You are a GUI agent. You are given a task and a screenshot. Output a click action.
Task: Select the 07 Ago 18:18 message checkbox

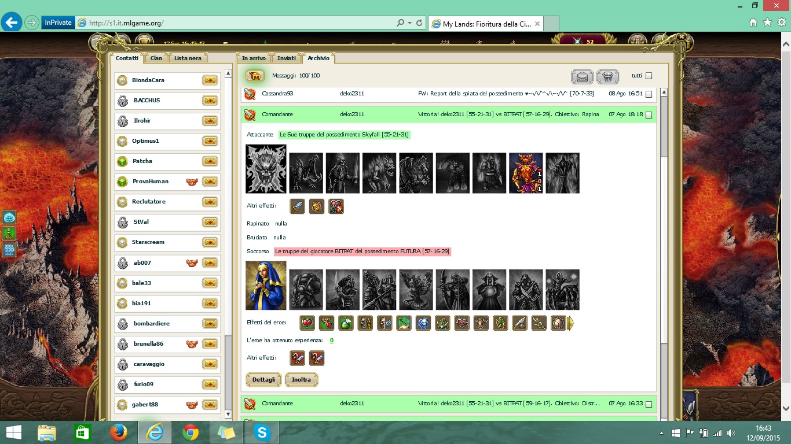pyautogui.click(x=649, y=115)
